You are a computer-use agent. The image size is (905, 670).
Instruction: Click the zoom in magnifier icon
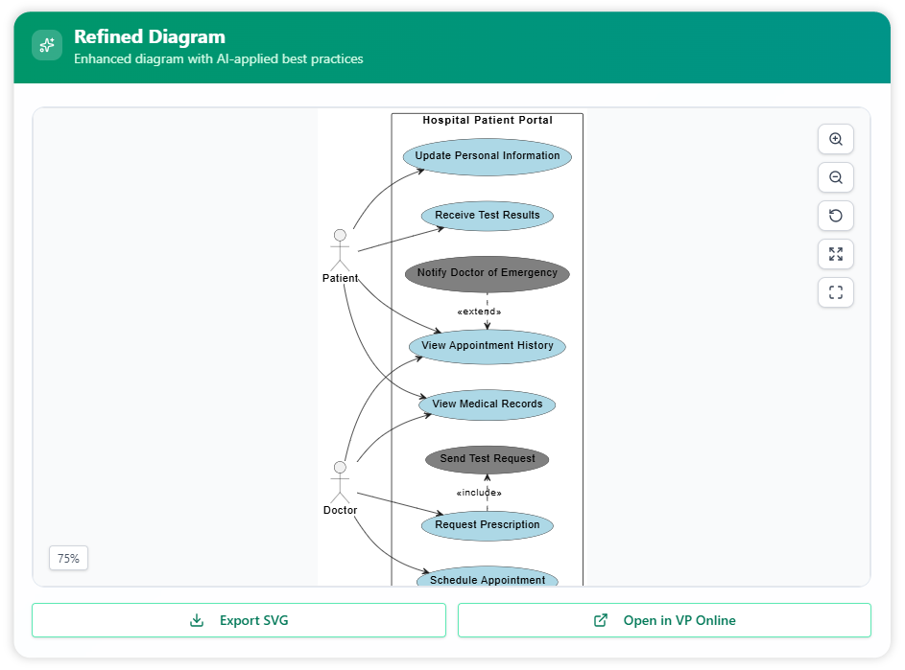[x=835, y=139]
